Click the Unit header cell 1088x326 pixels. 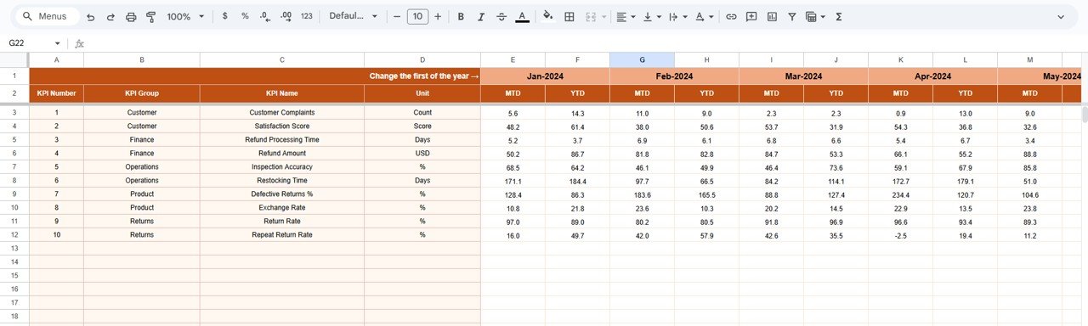click(422, 93)
